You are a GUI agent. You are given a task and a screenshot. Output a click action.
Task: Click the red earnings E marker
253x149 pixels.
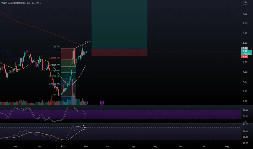click(18, 103)
